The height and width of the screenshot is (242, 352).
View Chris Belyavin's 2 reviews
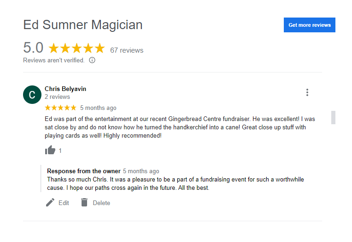(57, 97)
